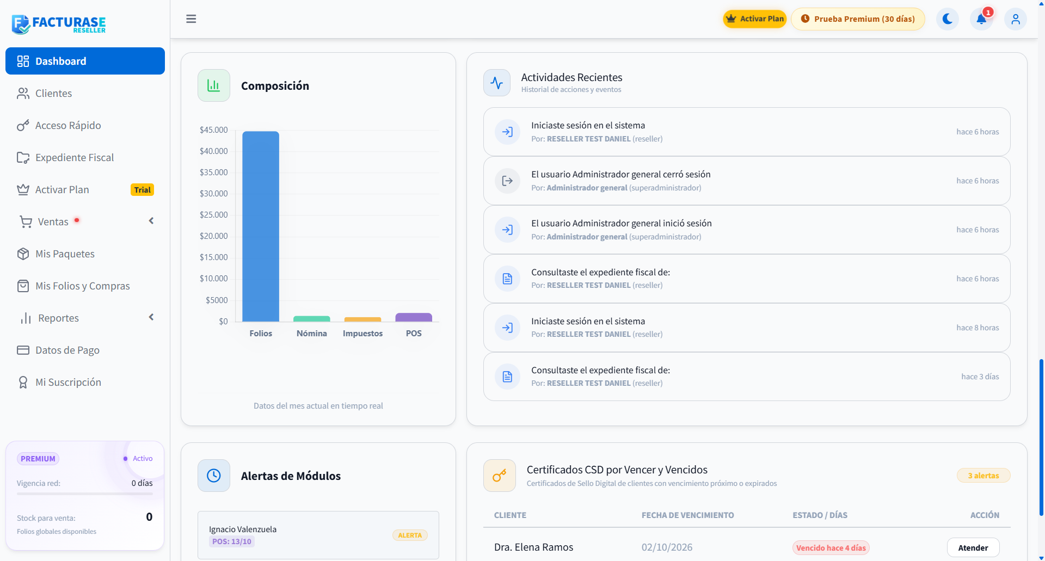Click the page vertical scrollbar
Screen dimensions: 1045x561
[1041, 437]
